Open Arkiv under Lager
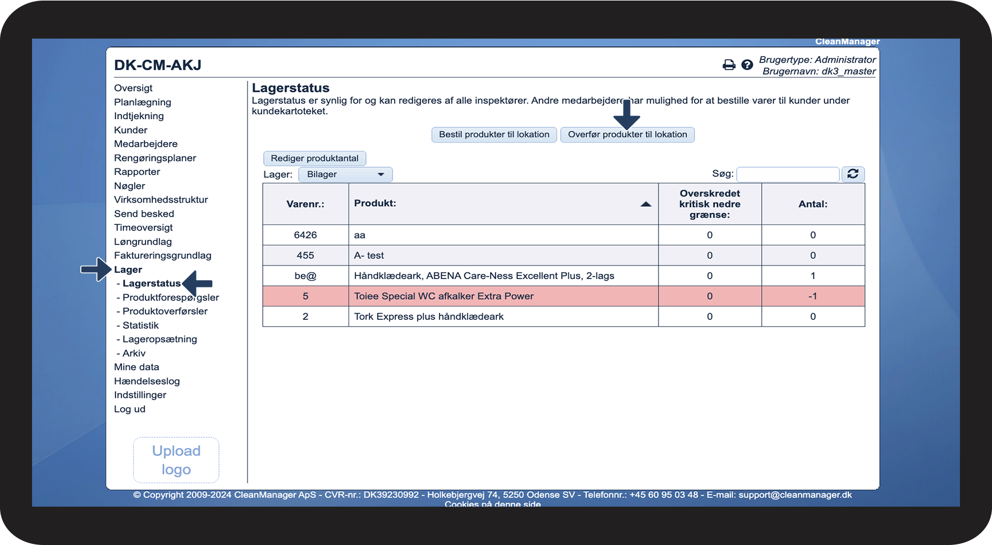Image resolution: width=992 pixels, height=545 pixels. 134,354
